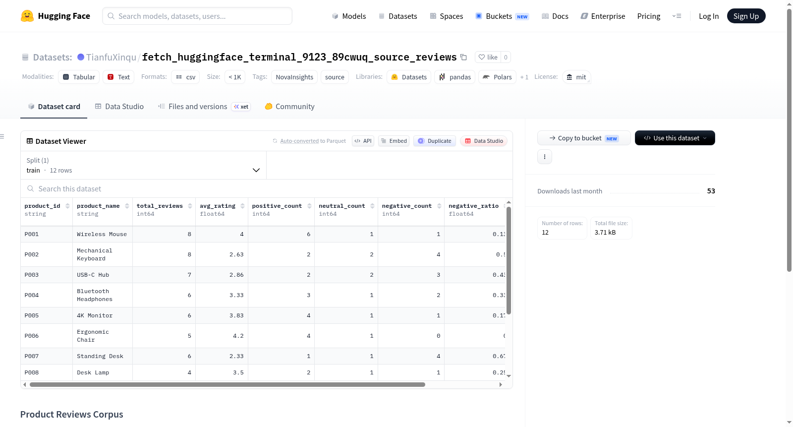Open the more navigation options menu icon

click(677, 16)
